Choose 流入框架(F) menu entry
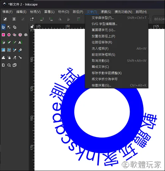Viewport: 165px width, 171px height. [117, 49]
